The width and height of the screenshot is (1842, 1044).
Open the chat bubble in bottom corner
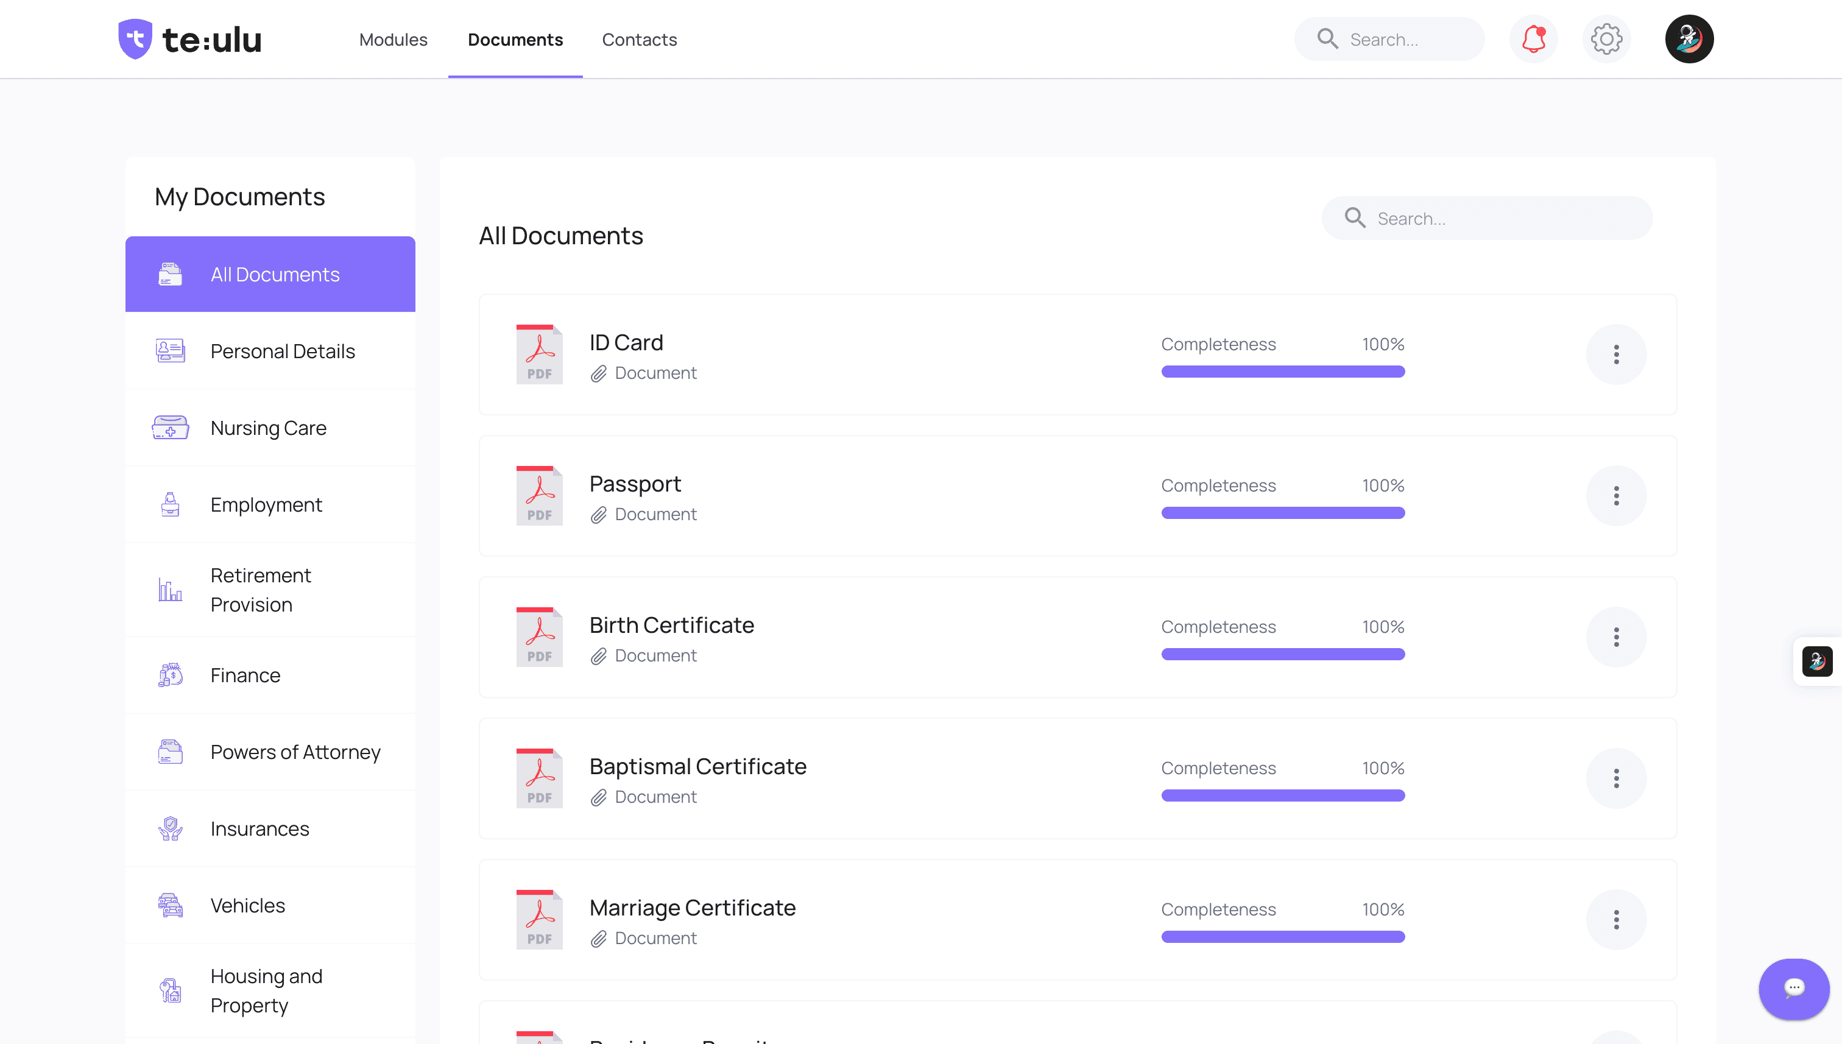point(1793,989)
